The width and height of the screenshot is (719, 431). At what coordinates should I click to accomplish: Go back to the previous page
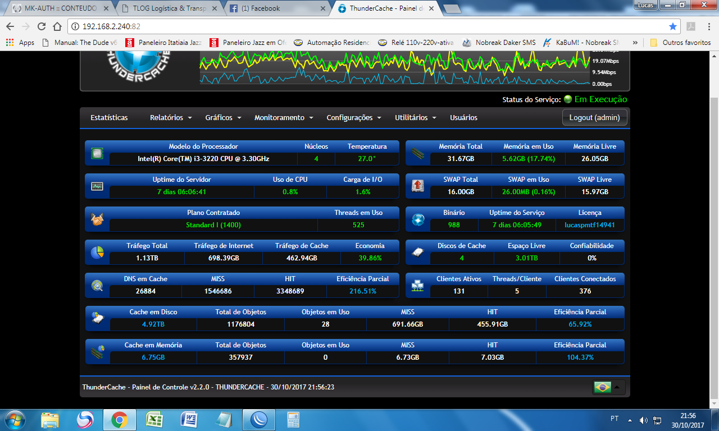pos(10,26)
